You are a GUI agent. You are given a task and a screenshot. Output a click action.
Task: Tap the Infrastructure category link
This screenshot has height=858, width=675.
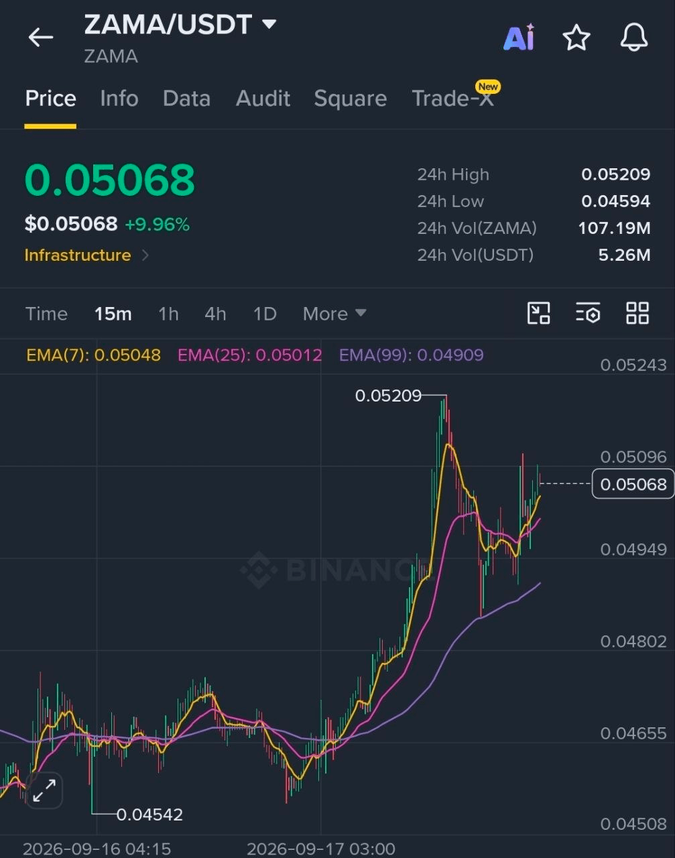point(78,255)
